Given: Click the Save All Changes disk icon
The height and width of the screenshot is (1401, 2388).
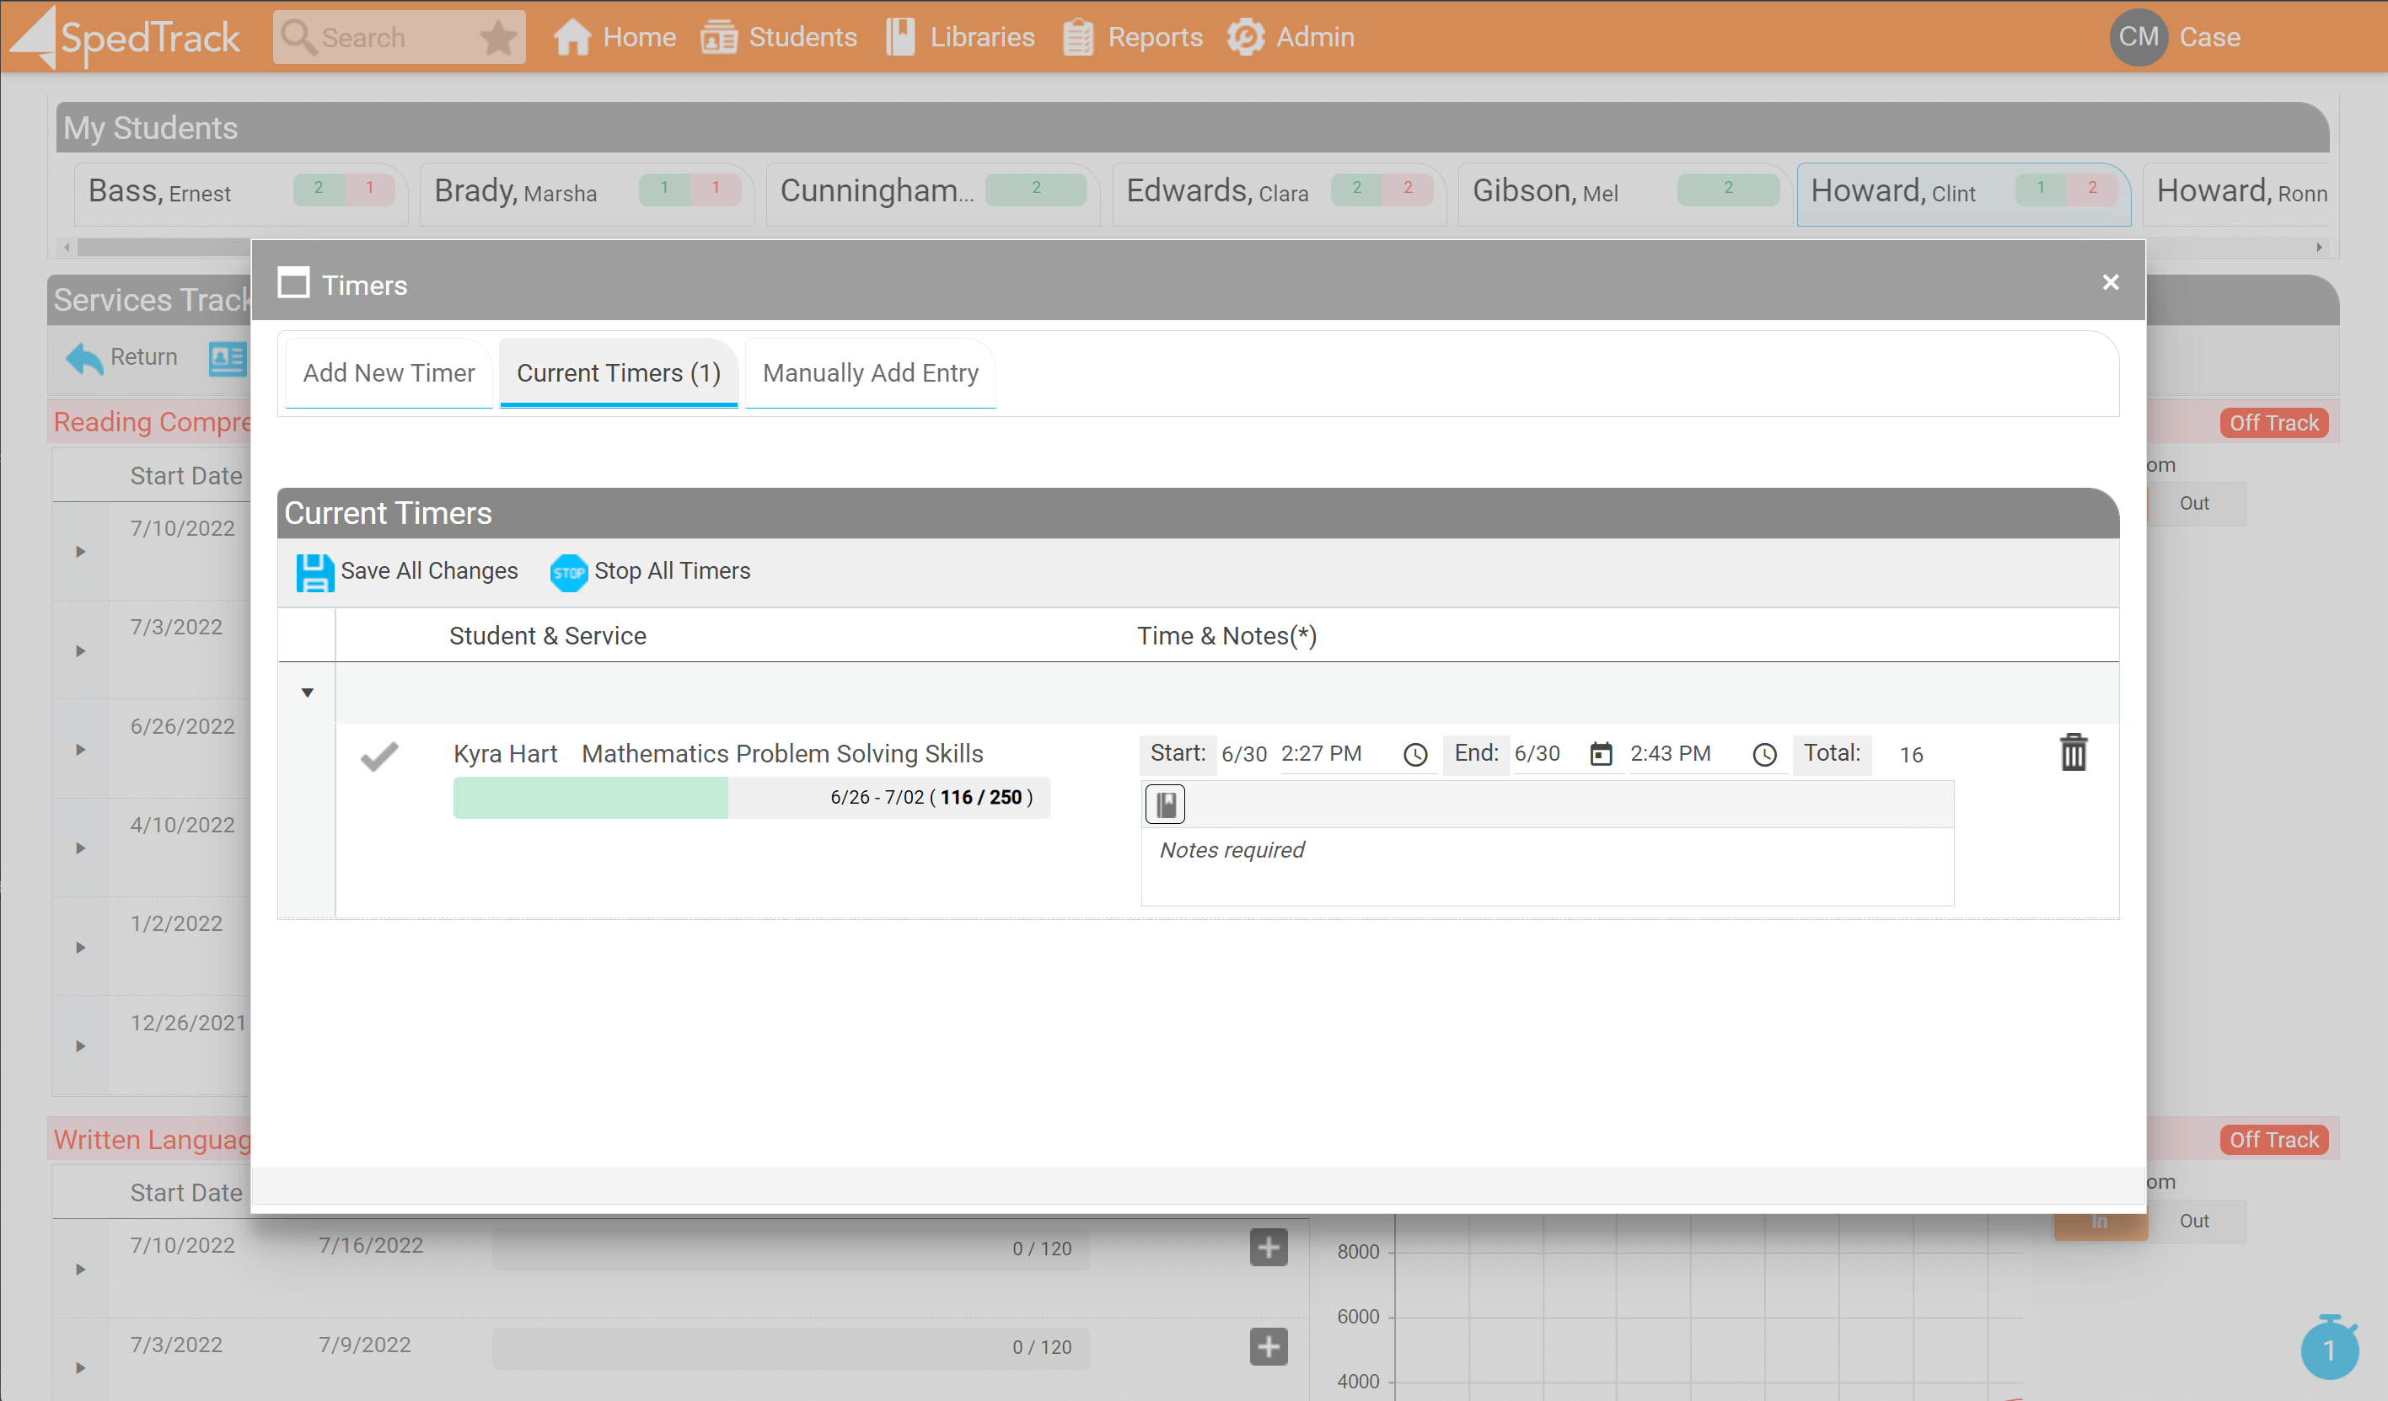Looking at the screenshot, I should tap(314, 572).
